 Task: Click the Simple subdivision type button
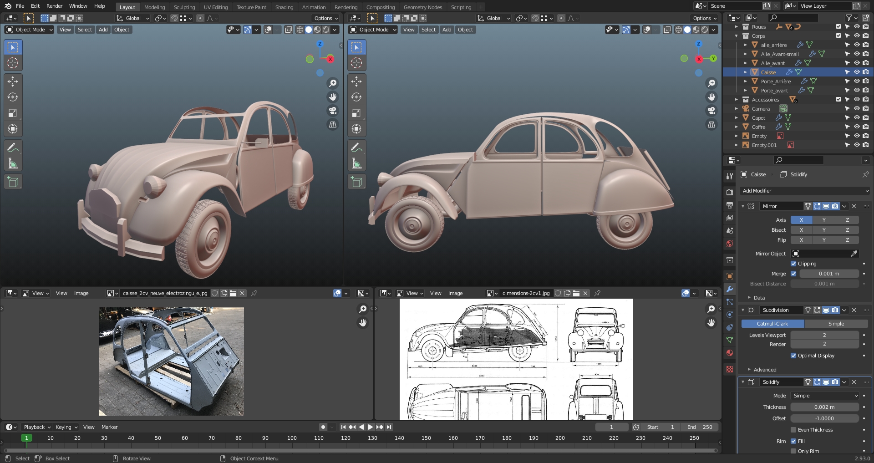pyautogui.click(x=836, y=324)
